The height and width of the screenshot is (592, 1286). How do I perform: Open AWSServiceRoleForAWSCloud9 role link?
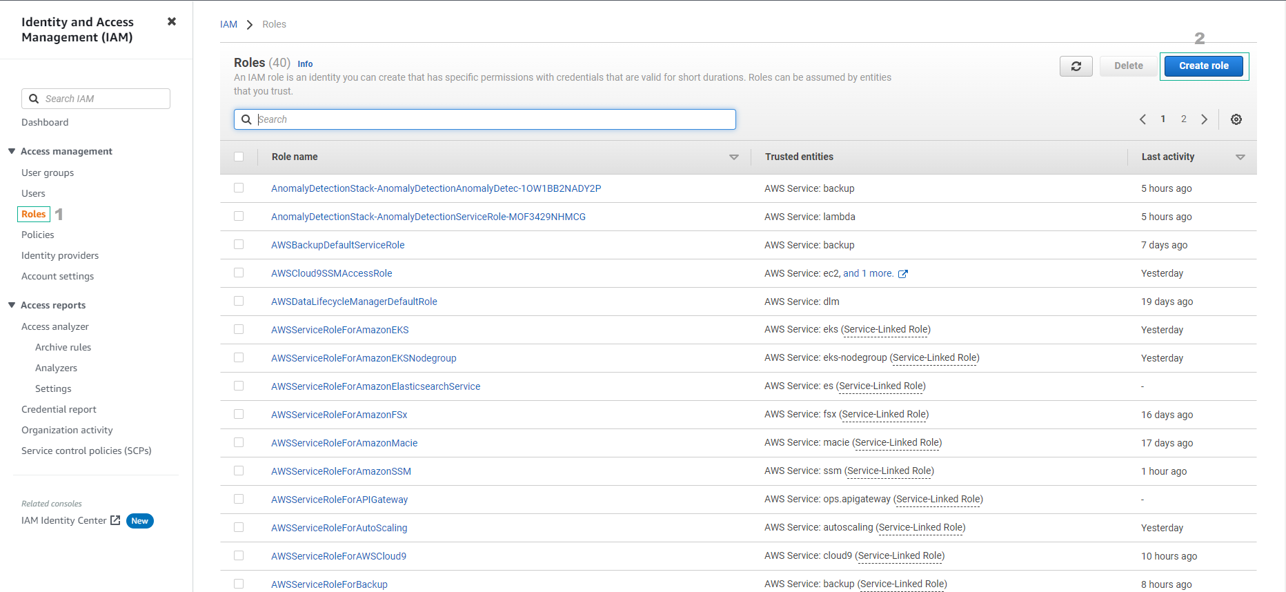click(339, 556)
